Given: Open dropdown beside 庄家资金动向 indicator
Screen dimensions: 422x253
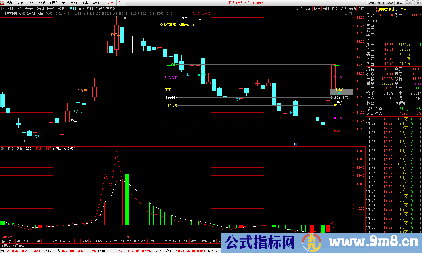Looking at the screenshot, I should point(2,149).
